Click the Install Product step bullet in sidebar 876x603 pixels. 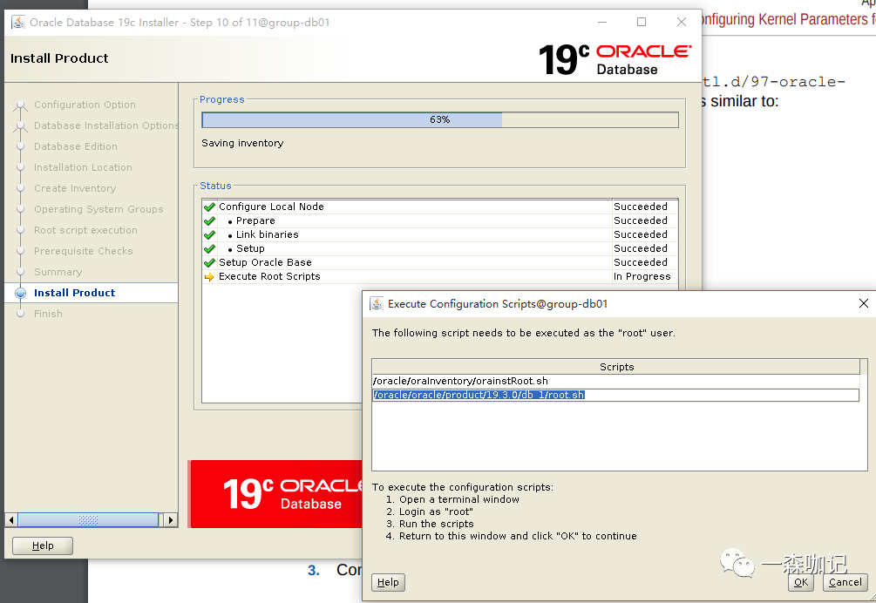pyautogui.click(x=21, y=294)
